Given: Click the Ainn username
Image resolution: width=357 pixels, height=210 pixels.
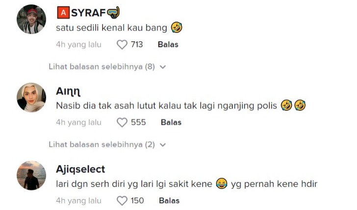Looking at the screenshot, I should tap(68, 91).
